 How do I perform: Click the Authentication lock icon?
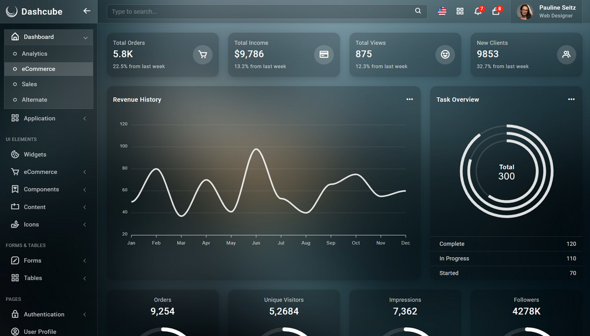pyautogui.click(x=15, y=314)
